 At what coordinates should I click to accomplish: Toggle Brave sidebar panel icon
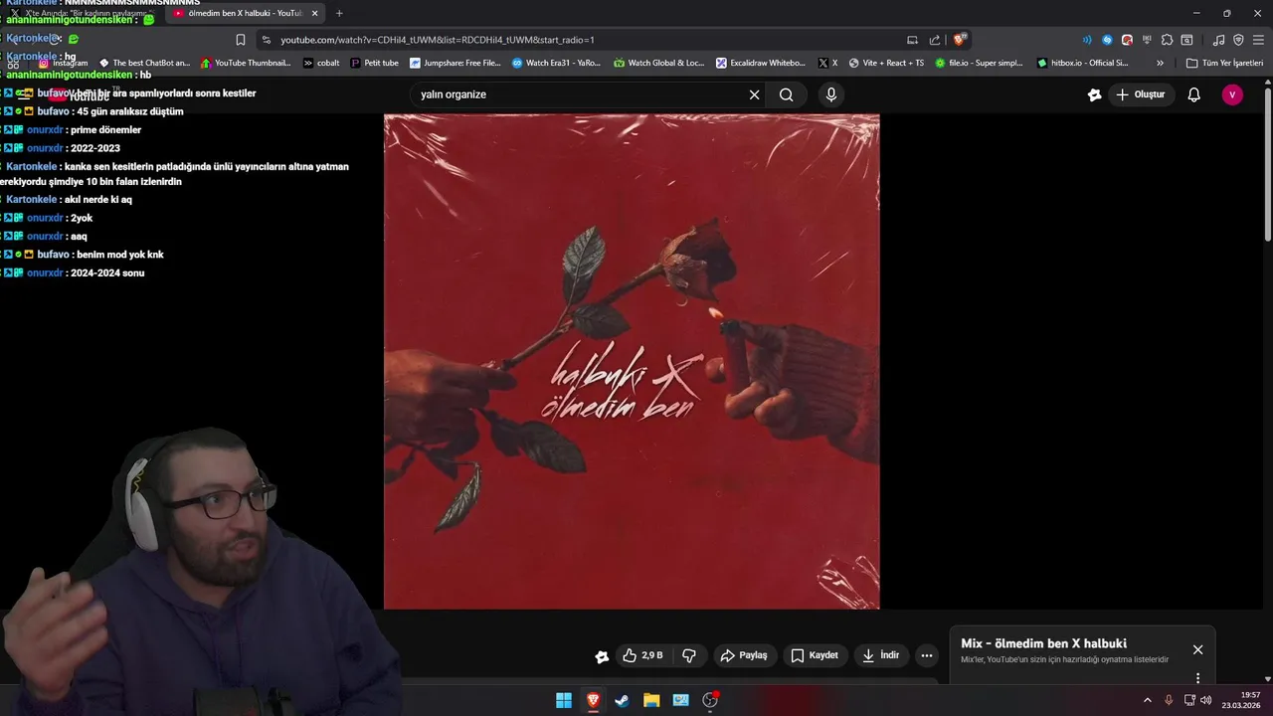click(x=1186, y=40)
